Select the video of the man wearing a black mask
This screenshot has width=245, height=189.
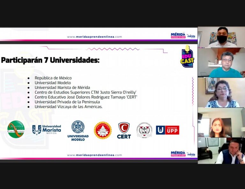pyautogui.click(x=221, y=37)
